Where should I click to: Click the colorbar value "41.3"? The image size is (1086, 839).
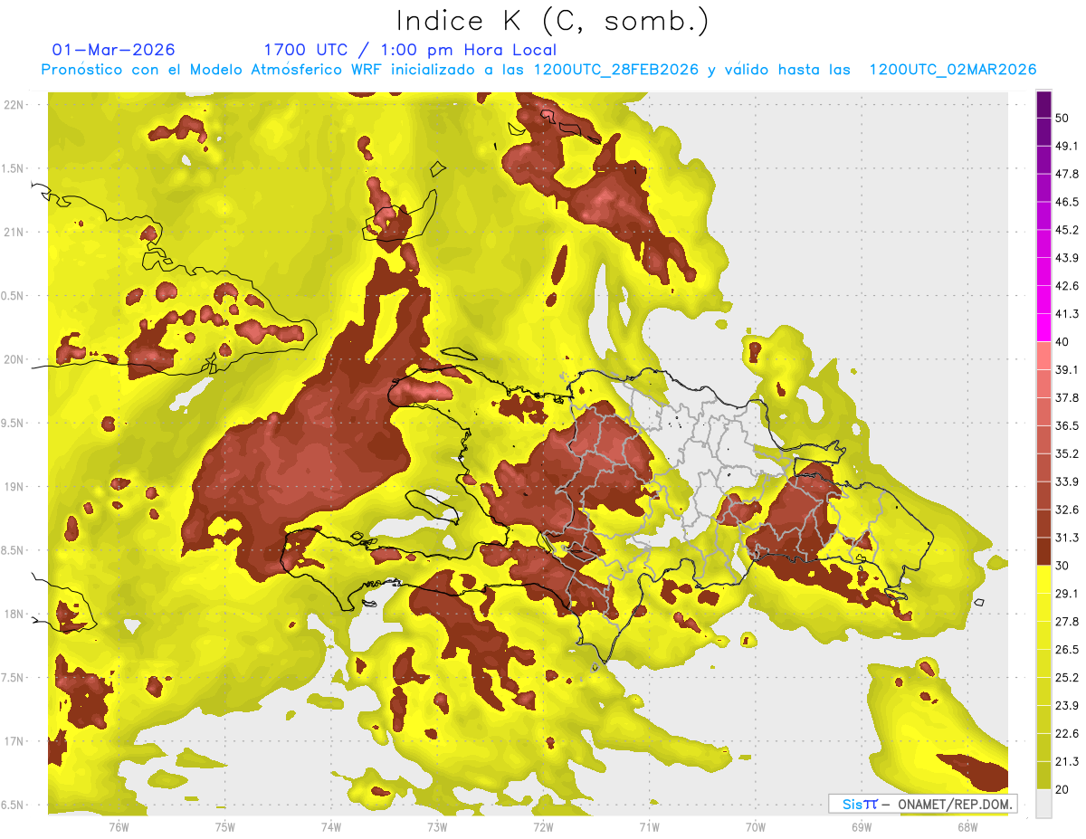click(1067, 313)
